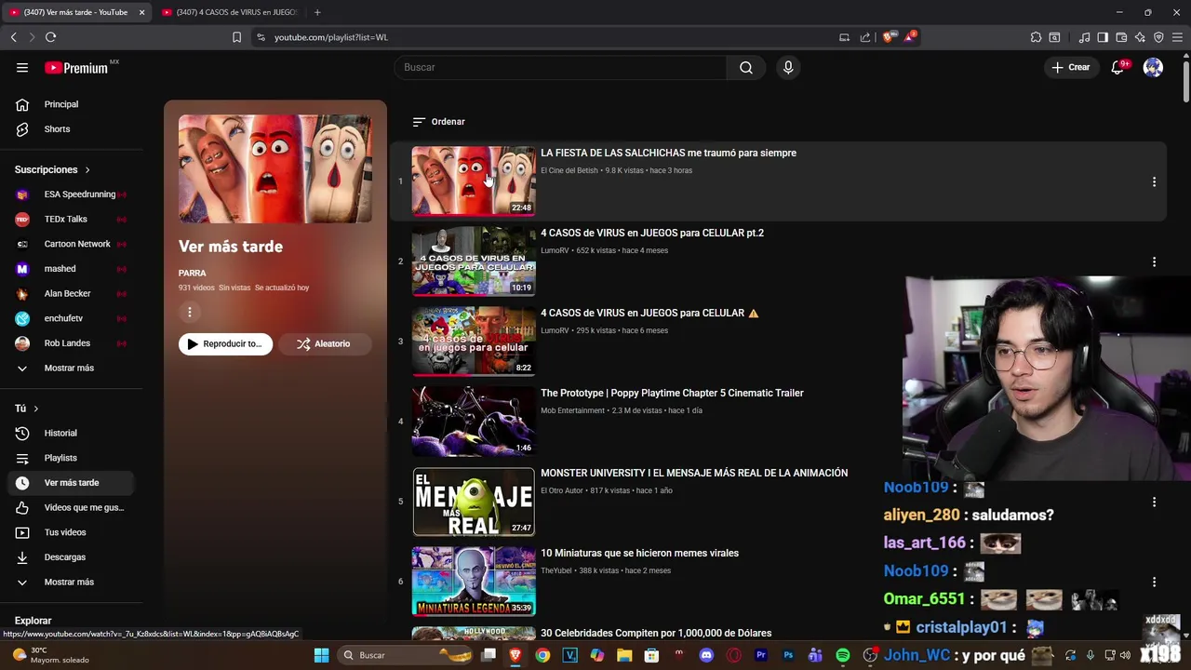
Task: Expand the Suscripciones section
Action: pos(52,169)
